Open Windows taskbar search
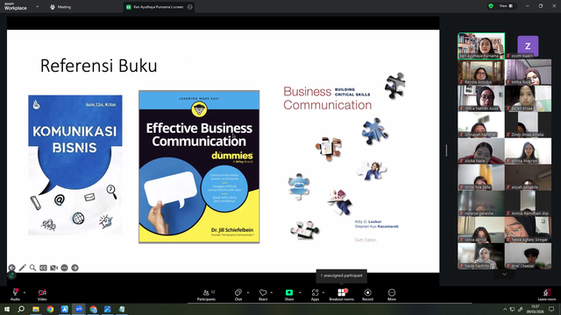This screenshot has width=561, height=315. pos(21,309)
